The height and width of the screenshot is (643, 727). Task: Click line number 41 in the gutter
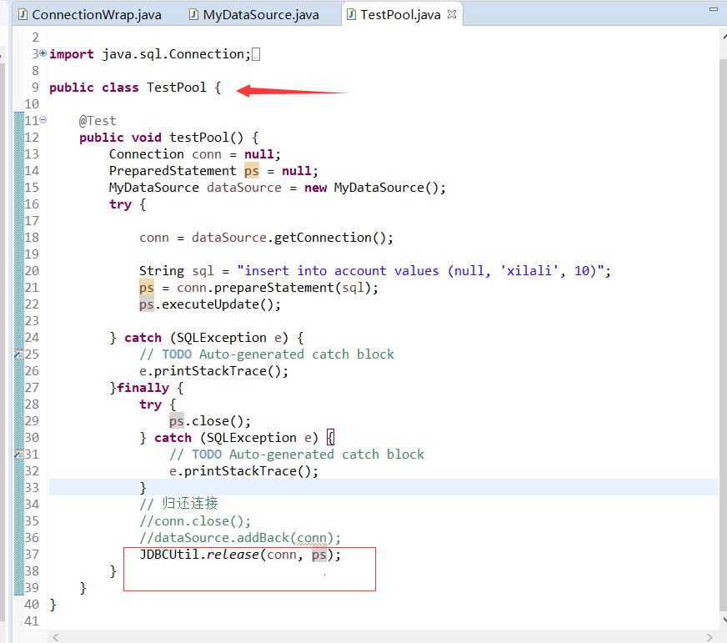[x=32, y=621]
